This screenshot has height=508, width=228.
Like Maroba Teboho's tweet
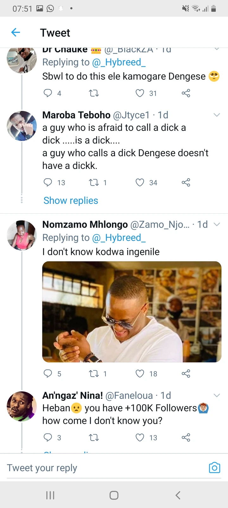[x=140, y=183]
